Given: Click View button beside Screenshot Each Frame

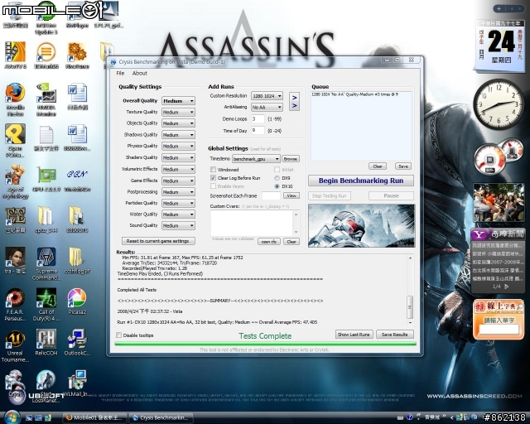Looking at the screenshot, I should click(291, 195).
